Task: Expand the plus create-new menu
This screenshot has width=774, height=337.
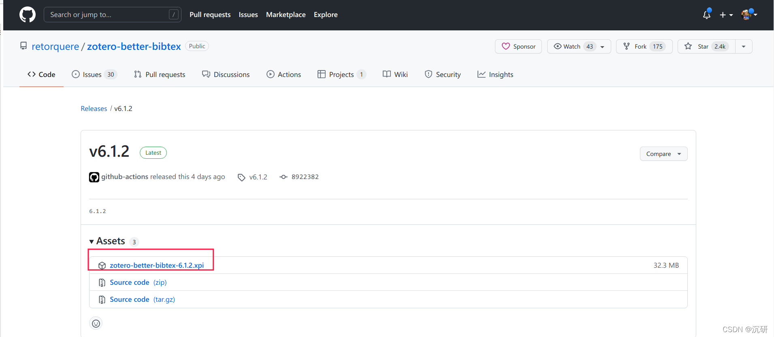Action: 726,15
